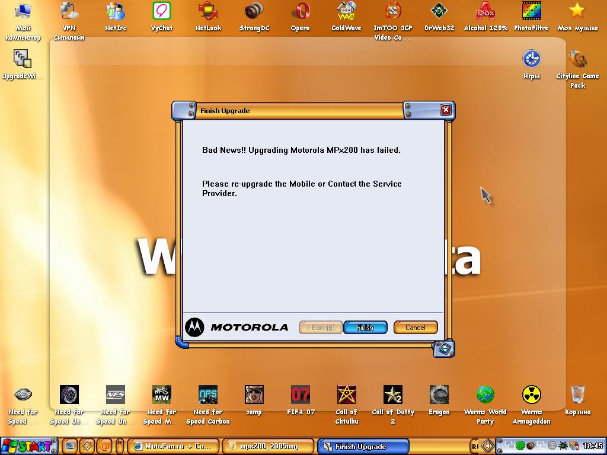Click the Cancel button in upgrade dialog
This screenshot has width=607, height=455.
point(416,327)
